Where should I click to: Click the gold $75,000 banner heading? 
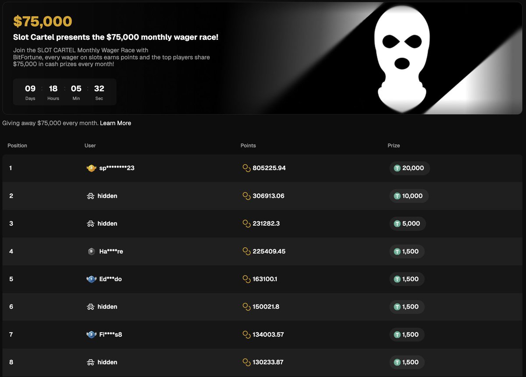click(x=43, y=21)
